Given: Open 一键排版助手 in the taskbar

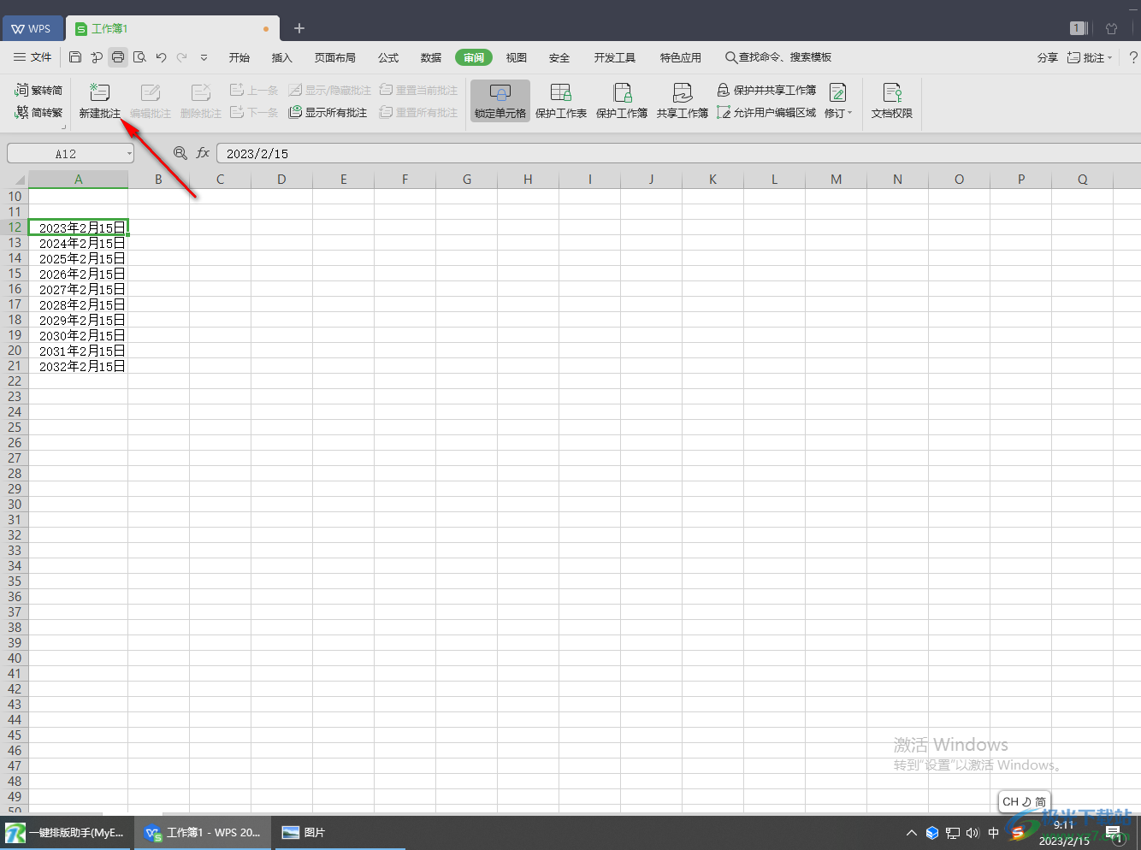Looking at the screenshot, I should click(x=66, y=832).
